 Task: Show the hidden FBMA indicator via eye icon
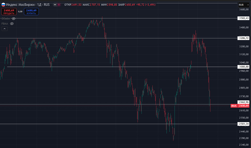pyautogui.click(x=12, y=24)
